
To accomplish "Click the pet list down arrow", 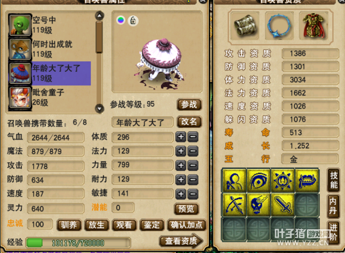I will pyautogui.click(x=99, y=109).
